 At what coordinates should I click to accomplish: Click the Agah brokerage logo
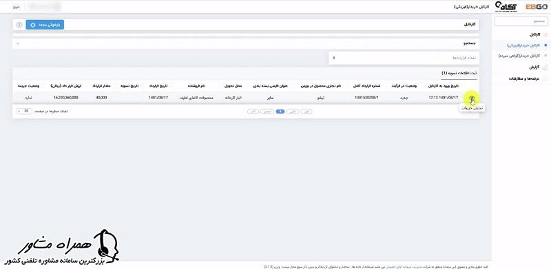point(506,6)
